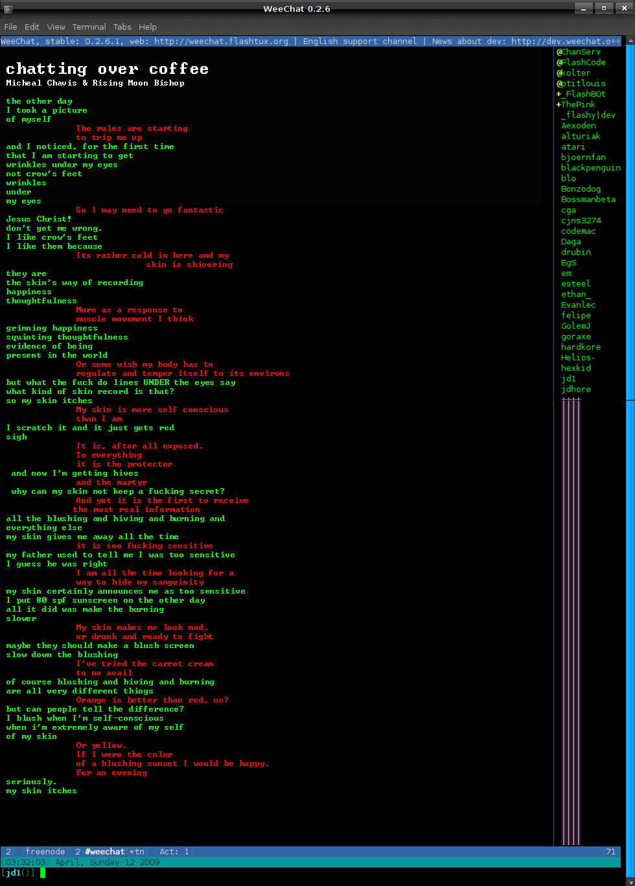Screen dimensions: 635x886
Task: Select nick Bossmanbeta in the user list
Action: pos(588,200)
